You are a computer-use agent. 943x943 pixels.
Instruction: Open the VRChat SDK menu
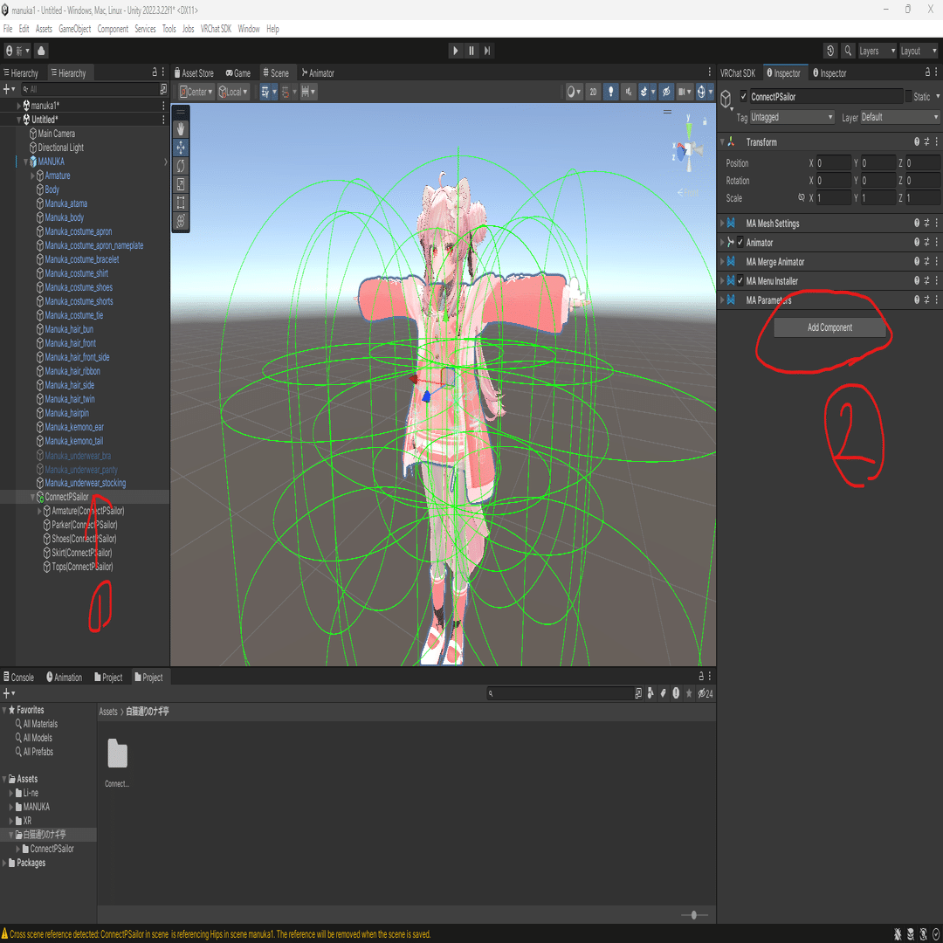(216, 29)
